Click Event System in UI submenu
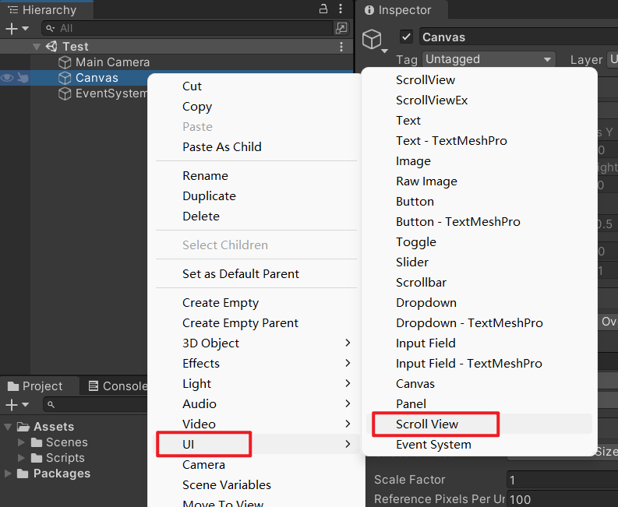618x507 pixels. 433,445
